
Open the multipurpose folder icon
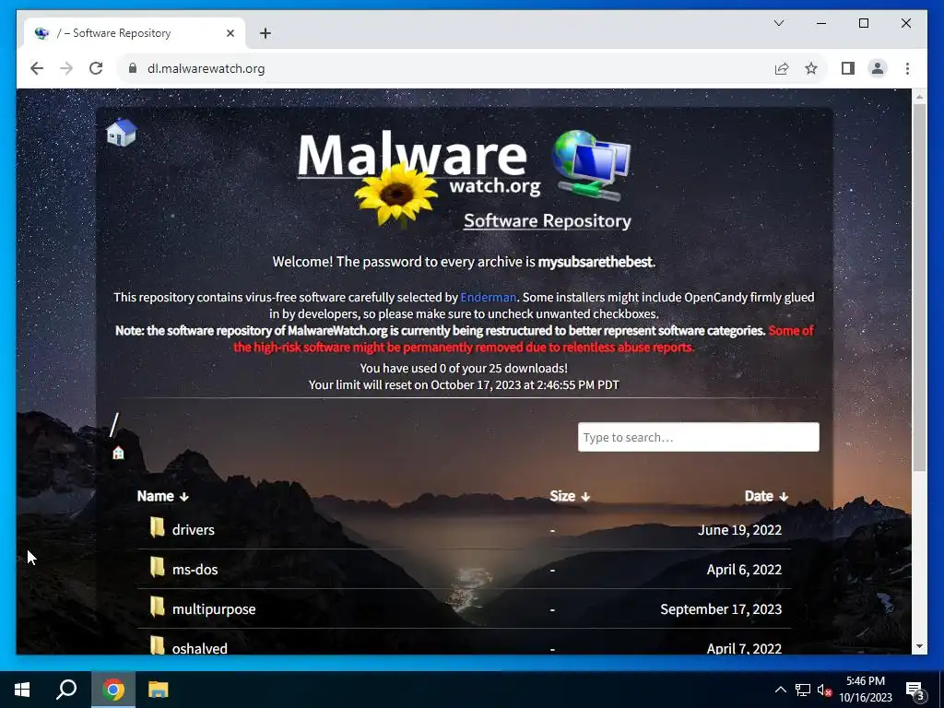[x=157, y=608]
